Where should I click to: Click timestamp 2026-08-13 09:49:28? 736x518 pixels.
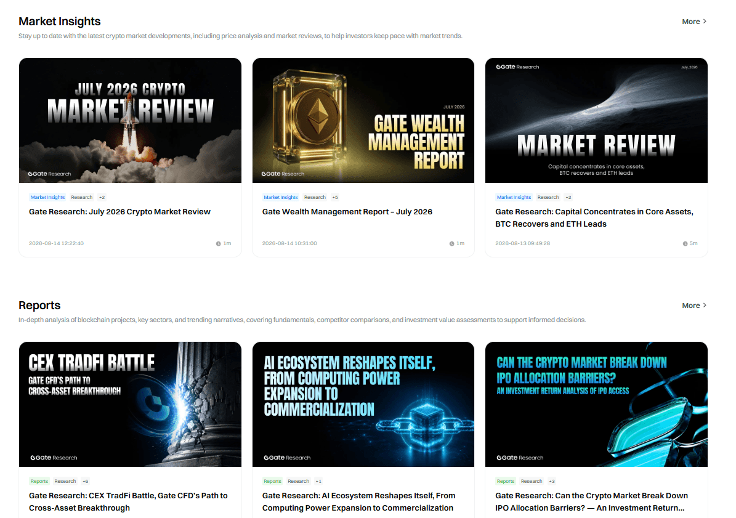point(523,243)
